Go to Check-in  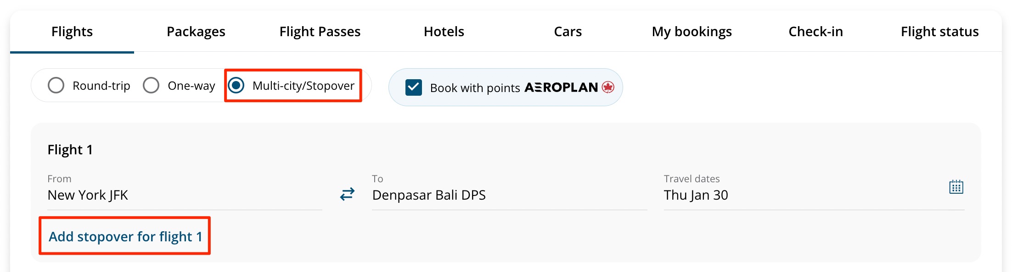pyautogui.click(x=815, y=31)
